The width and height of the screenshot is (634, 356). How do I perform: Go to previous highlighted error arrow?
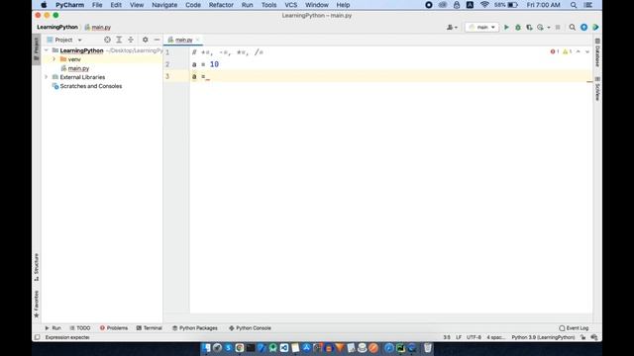tap(579, 51)
